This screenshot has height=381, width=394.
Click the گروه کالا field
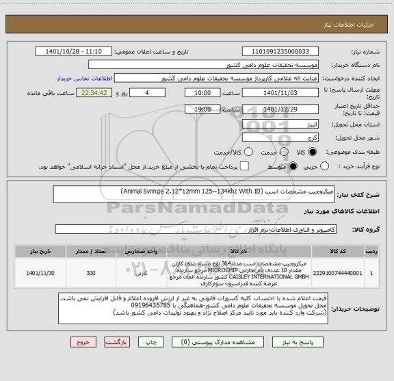pyautogui.click(x=196, y=229)
